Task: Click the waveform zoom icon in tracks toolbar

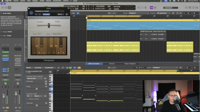Action: click(173, 13)
